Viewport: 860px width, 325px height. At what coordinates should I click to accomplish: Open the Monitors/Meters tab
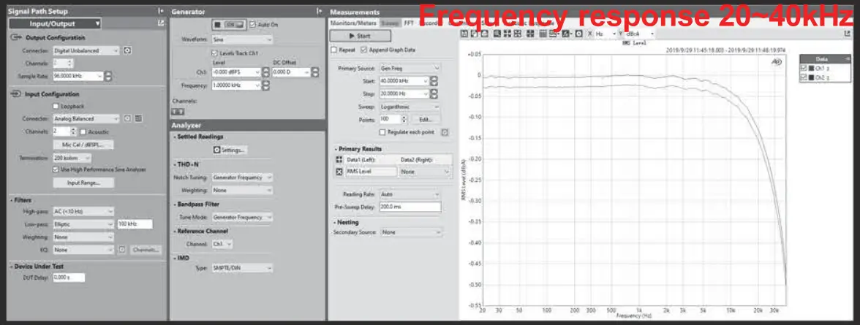point(354,23)
